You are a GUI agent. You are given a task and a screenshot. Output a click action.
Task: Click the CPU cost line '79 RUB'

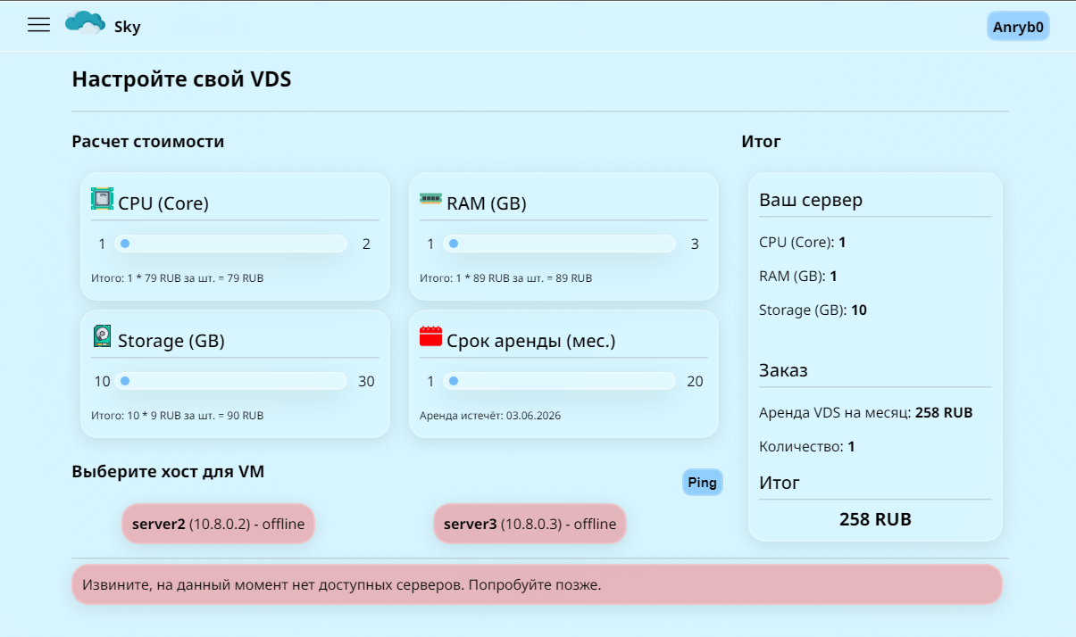tap(178, 278)
